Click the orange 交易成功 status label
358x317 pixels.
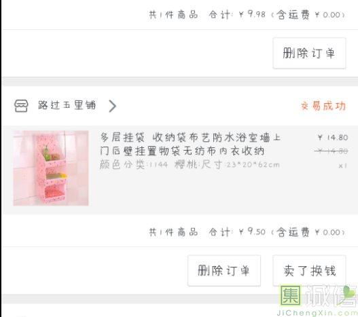323,106
